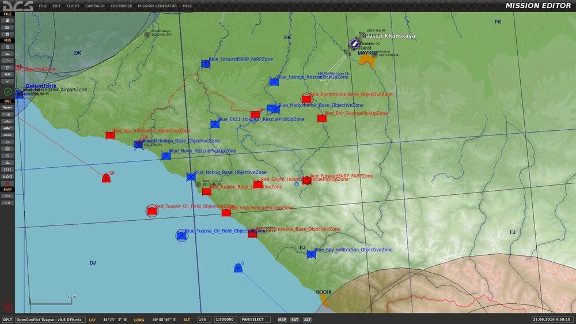The height and width of the screenshot is (324, 576).
Task: Select the Blue_Novo rescue pickup marker icon
Action: click(x=166, y=156)
